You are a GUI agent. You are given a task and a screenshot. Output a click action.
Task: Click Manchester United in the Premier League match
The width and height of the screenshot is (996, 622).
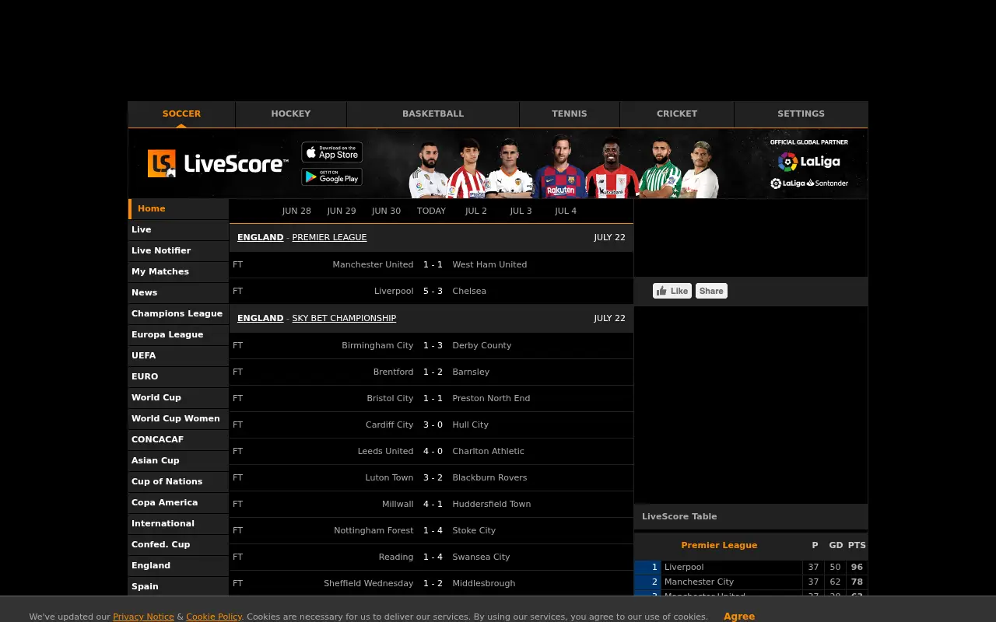(373, 264)
